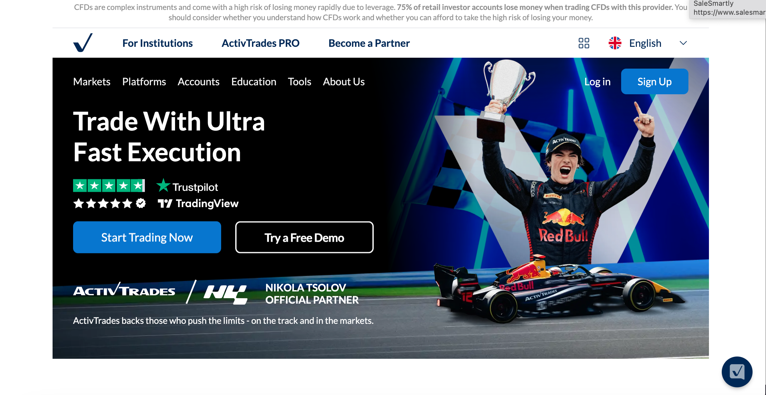Open the ActivTrades PRO link
Image resolution: width=766 pixels, height=395 pixels.
click(261, 43)
